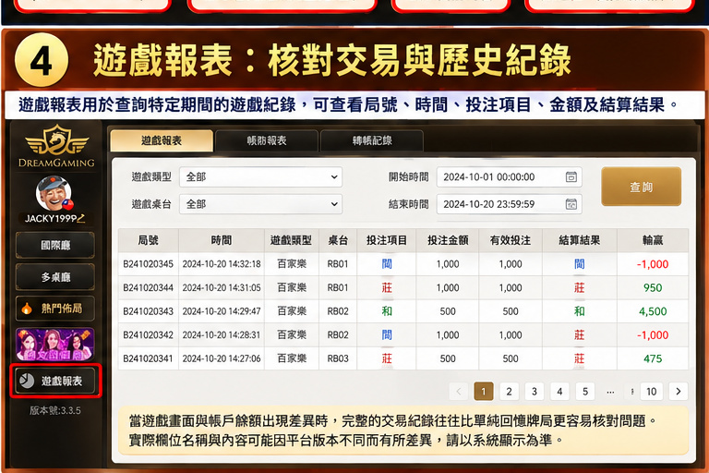Viewport: 709px width, 473px height.
Task: Click the version label 版本號:3.3.5
Action: tap(55, 410)
